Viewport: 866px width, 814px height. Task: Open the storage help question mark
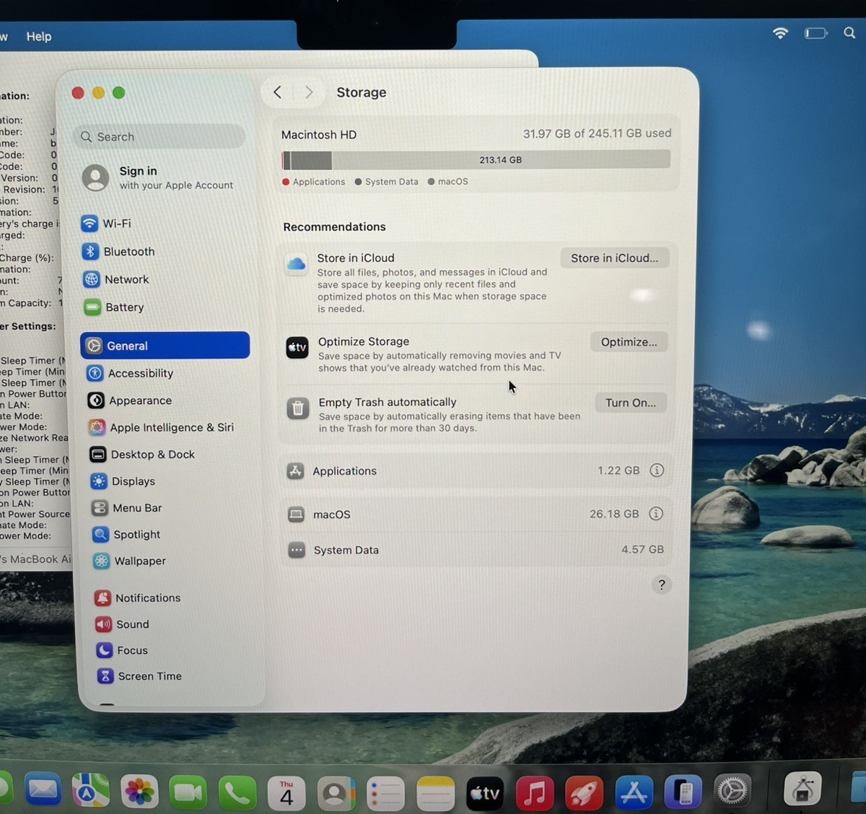(662, 585)
